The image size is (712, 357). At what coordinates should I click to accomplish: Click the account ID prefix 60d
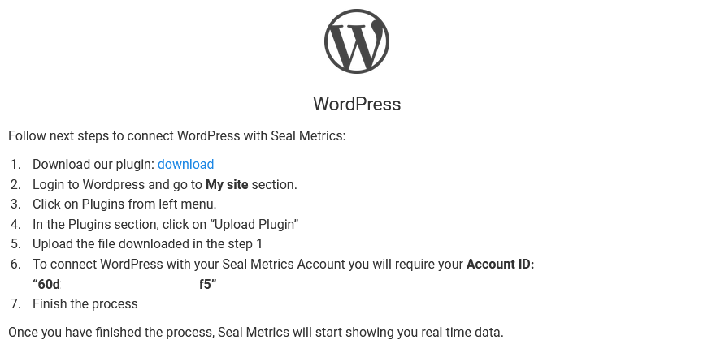coord(49,284)
